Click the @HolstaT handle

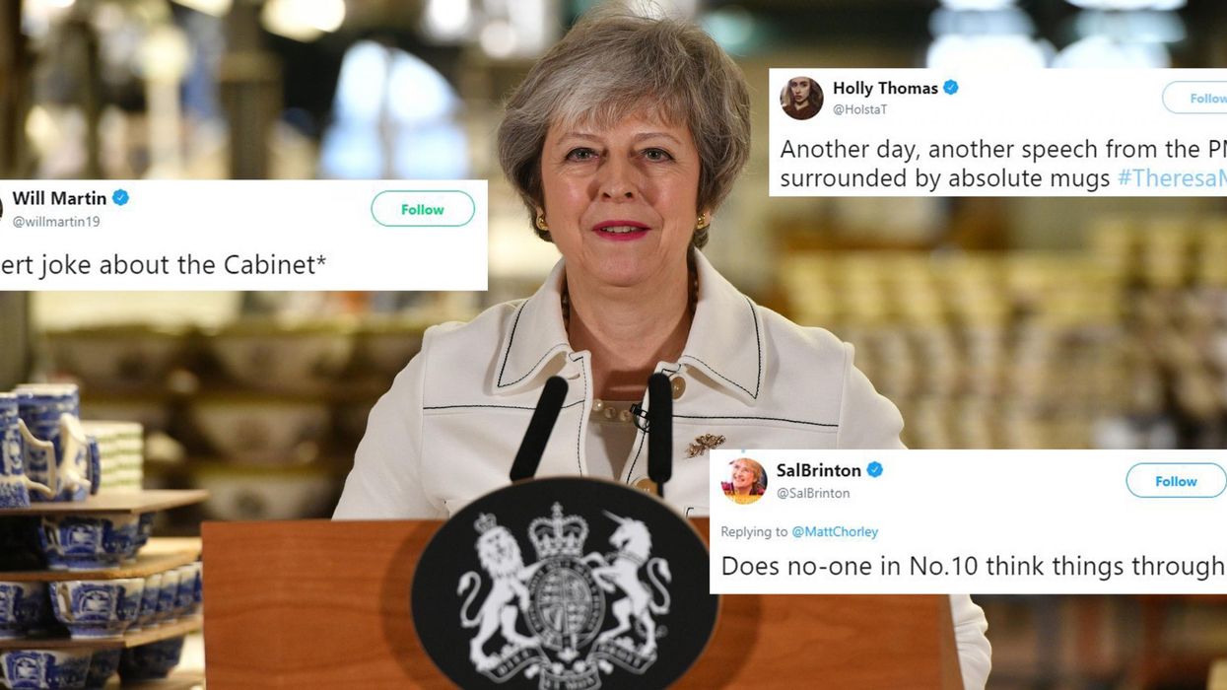click(860, 109)
